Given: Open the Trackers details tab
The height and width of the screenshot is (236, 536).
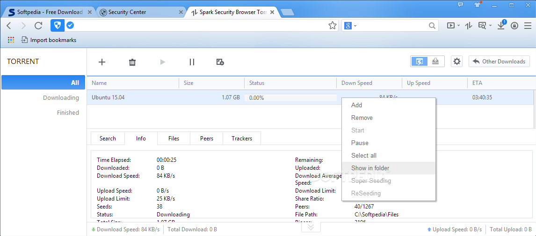Looking at the screenshot, I should click(x=242, y=139).
